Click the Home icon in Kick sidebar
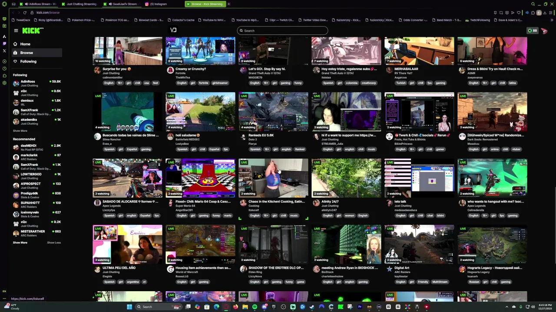The width and height of the screenshot is (556, 312). pyautogui.click(x=15, y=44)
